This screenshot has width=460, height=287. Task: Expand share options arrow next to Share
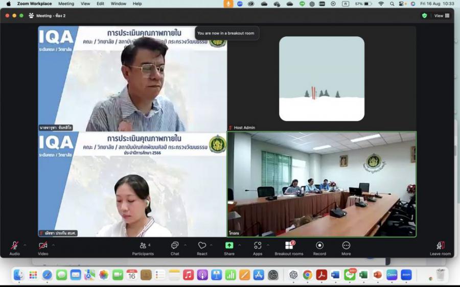click(239, 245)
